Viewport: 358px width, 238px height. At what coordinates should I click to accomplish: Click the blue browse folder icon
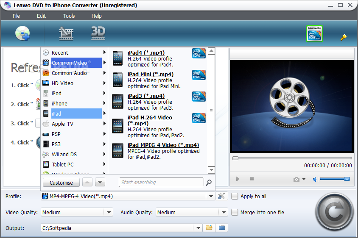tap(222, 228)
